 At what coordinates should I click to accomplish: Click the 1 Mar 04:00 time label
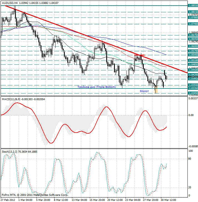pos(25,200)
